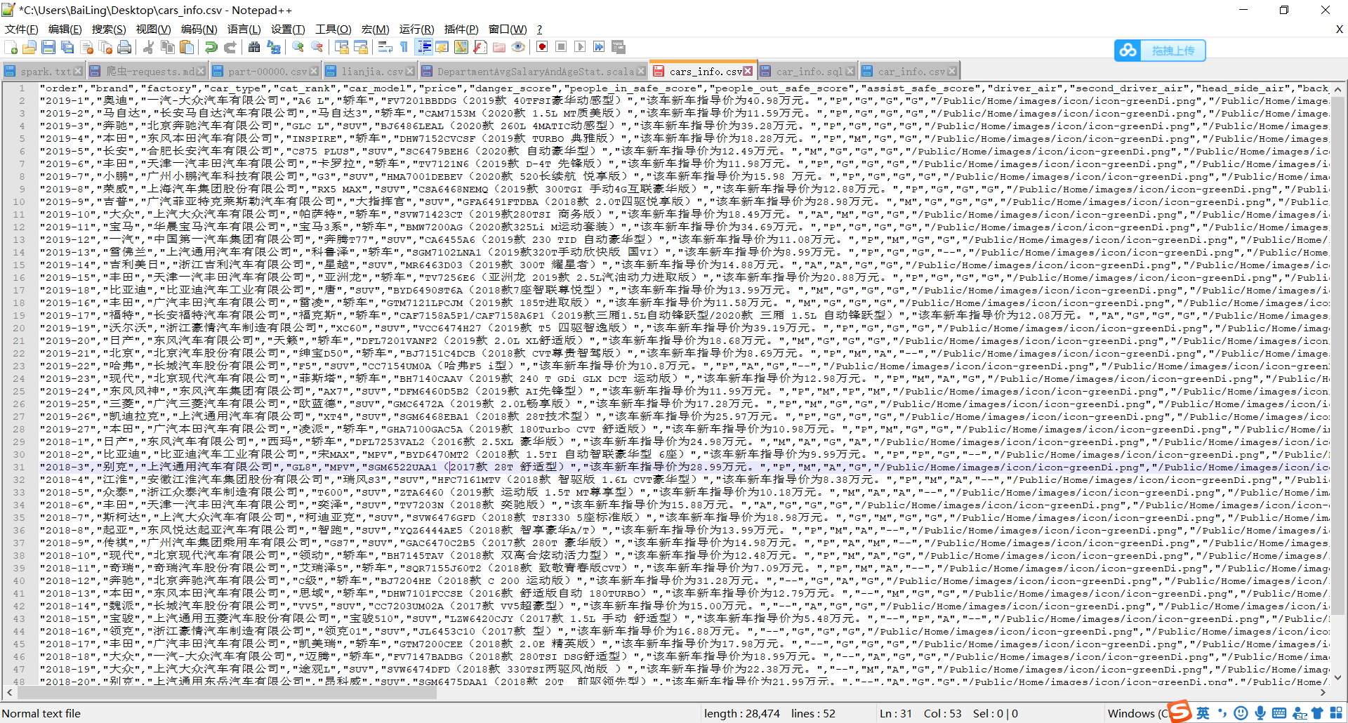The width and height of the screenshot is (1348, 723).
Task: Click the Playback macro icon
Action: (580, 47)
